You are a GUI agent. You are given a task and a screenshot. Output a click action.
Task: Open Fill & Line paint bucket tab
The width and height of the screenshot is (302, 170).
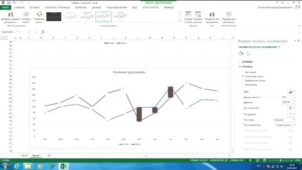[241, 53]
